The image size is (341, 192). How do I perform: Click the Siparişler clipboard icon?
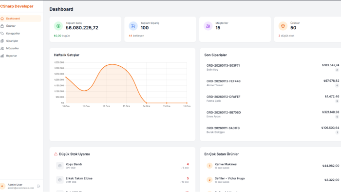tap(2, 41)
